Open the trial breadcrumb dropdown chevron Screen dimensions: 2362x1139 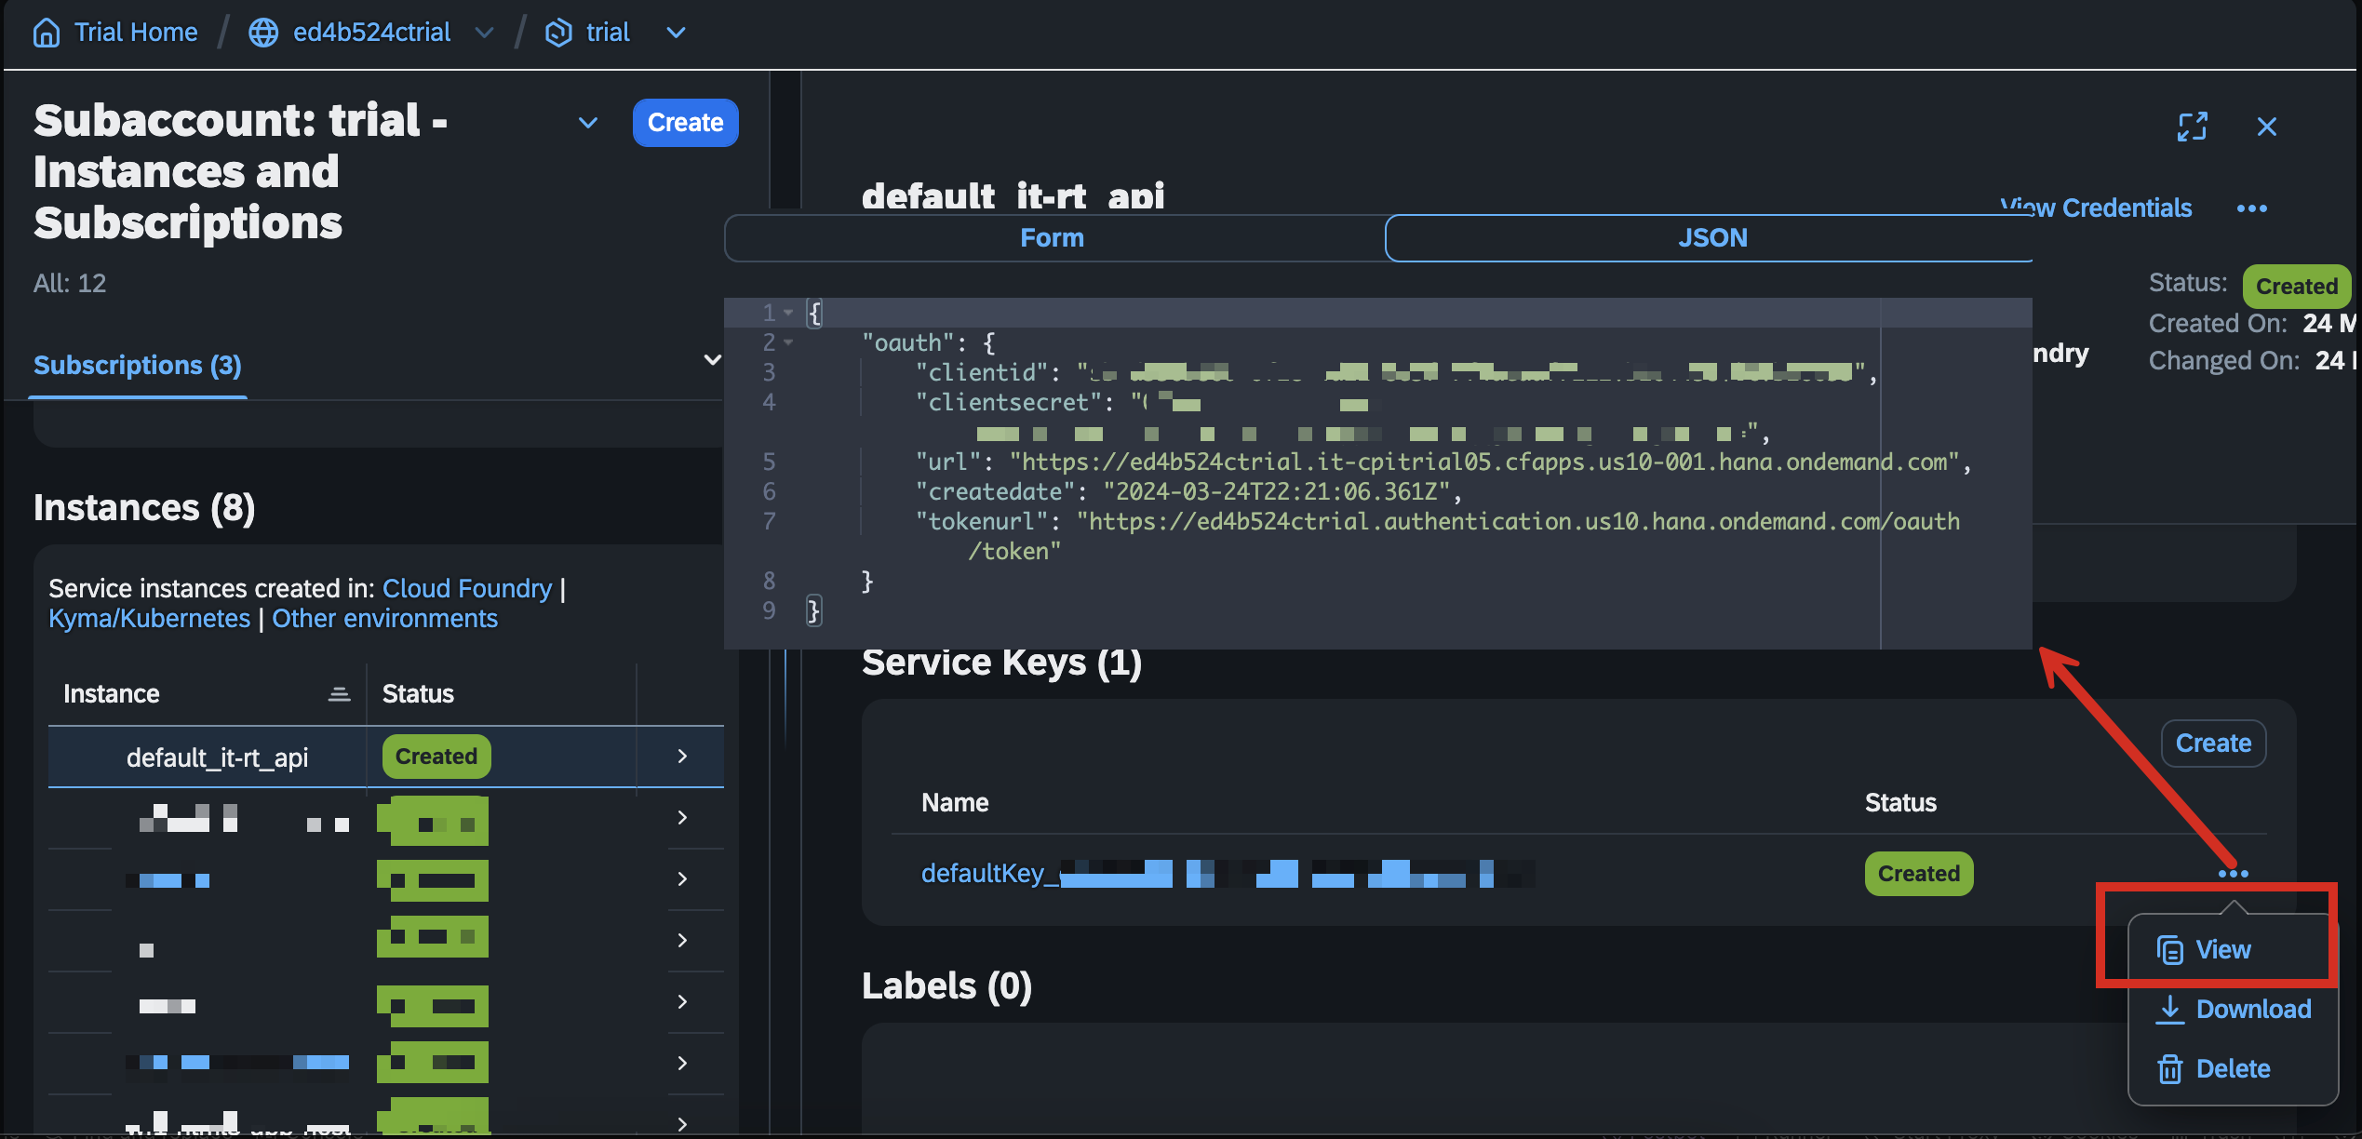676,33
